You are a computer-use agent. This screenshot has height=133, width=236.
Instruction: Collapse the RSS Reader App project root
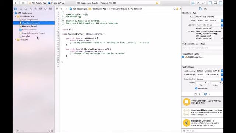tap(13, 13)
